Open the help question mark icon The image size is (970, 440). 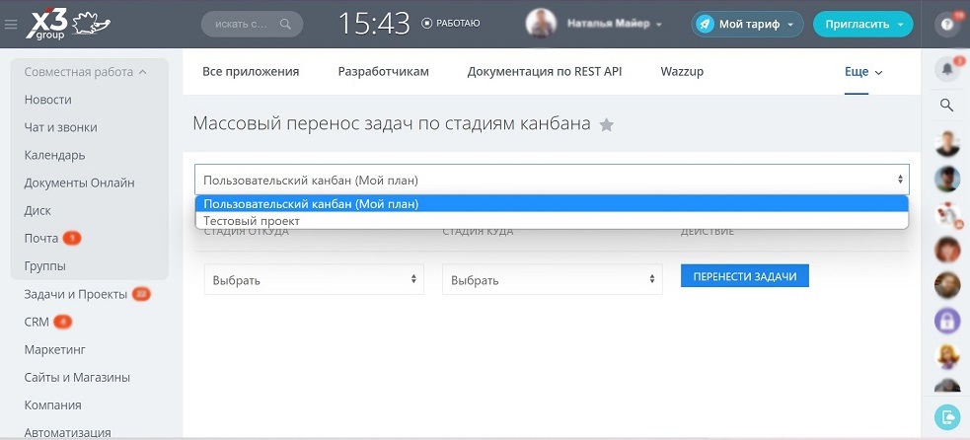tap(947, 24)
